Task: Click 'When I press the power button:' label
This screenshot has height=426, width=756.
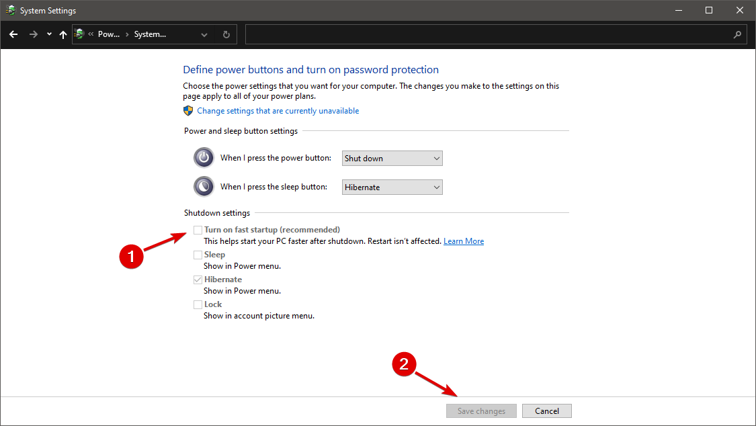Action: tap(276, 158)
